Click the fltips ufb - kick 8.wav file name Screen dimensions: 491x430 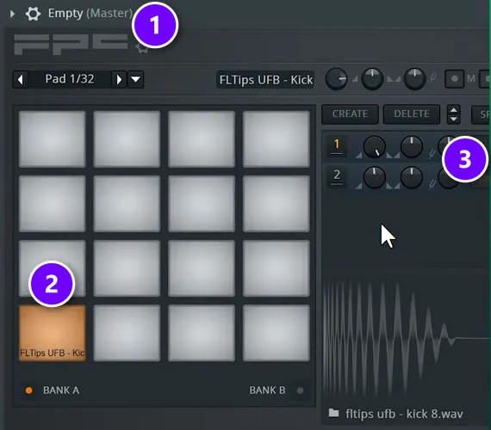[x=404, y=414]
